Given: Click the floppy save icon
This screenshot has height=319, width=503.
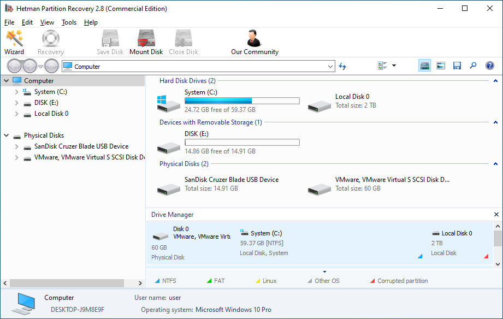Looking at the screenshot, I should tap(457, 66).
